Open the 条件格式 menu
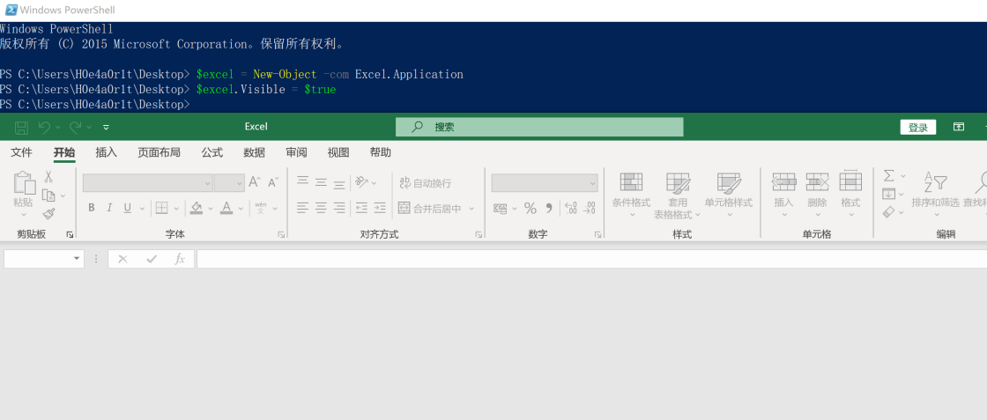This screenshot has height=420, width=987. [631, 195]
